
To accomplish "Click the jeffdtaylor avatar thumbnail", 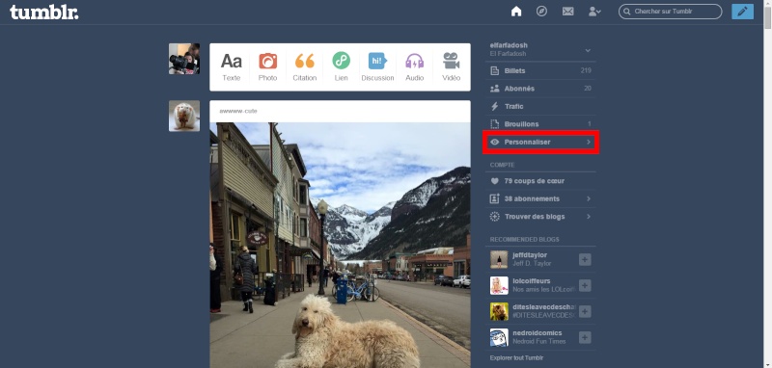I will pyautogui.click(x=499, y=259).
